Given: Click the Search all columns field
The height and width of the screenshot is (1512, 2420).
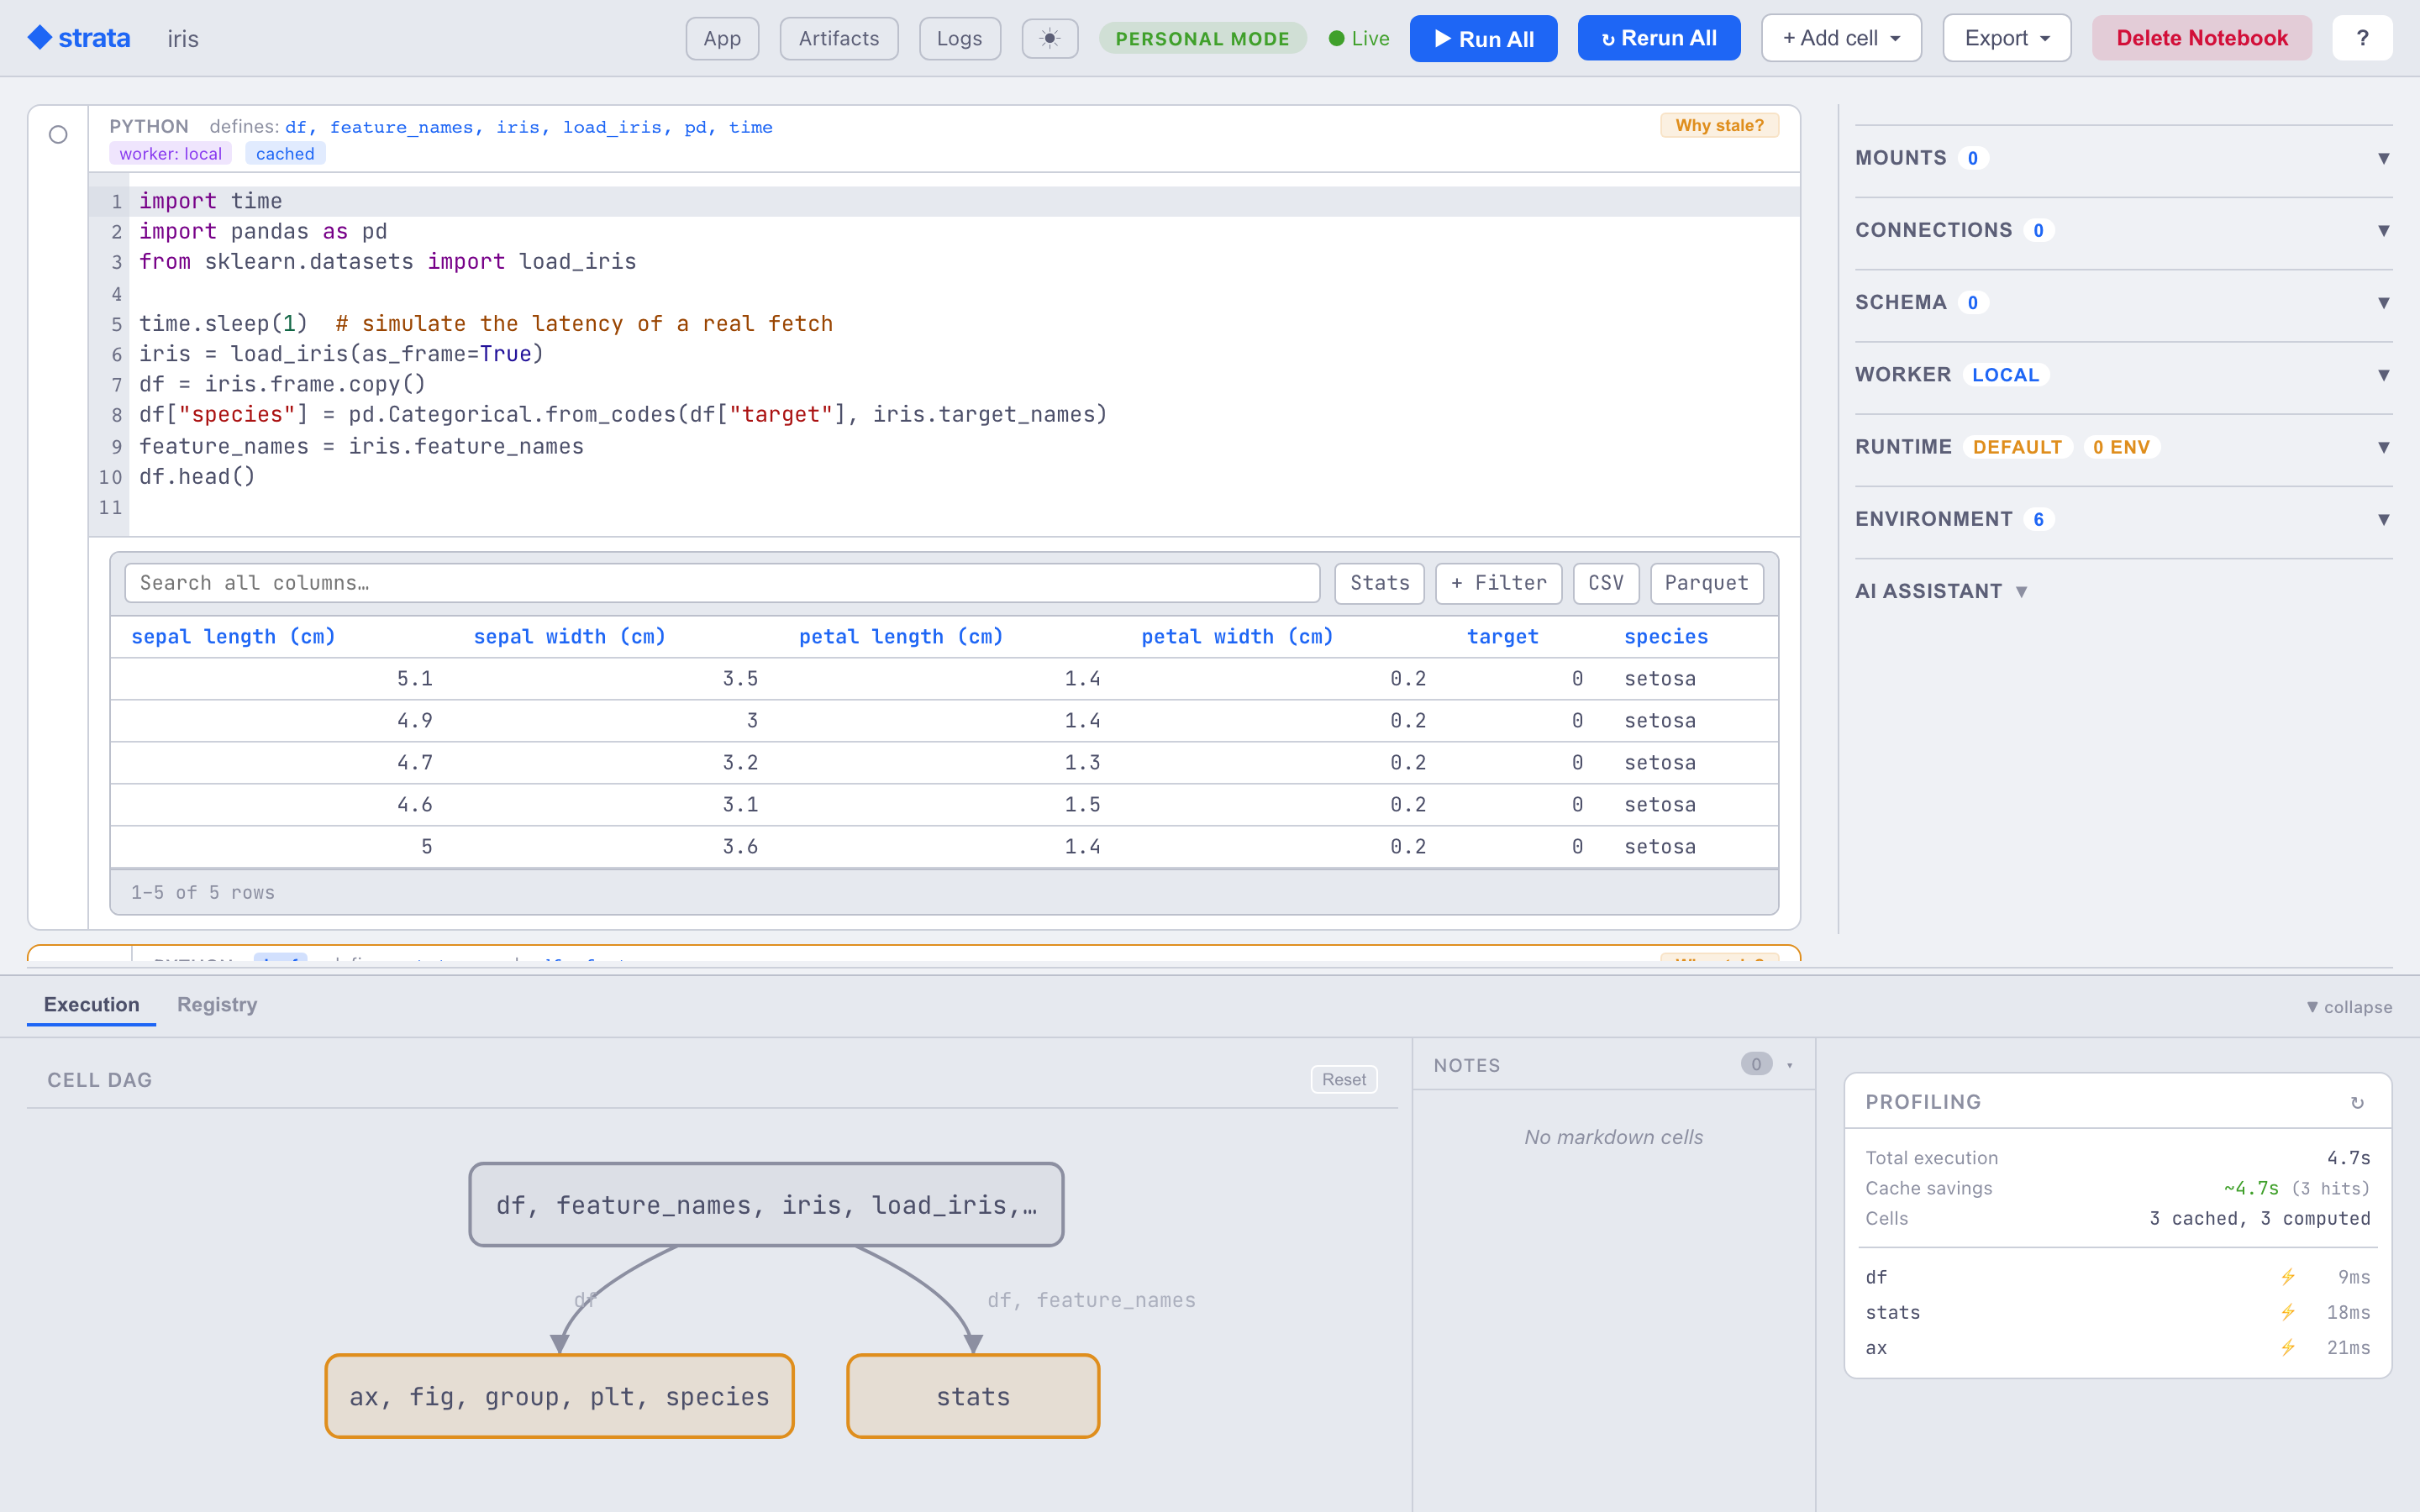Looking at the screenshot, I should click(x=722, y=583).
